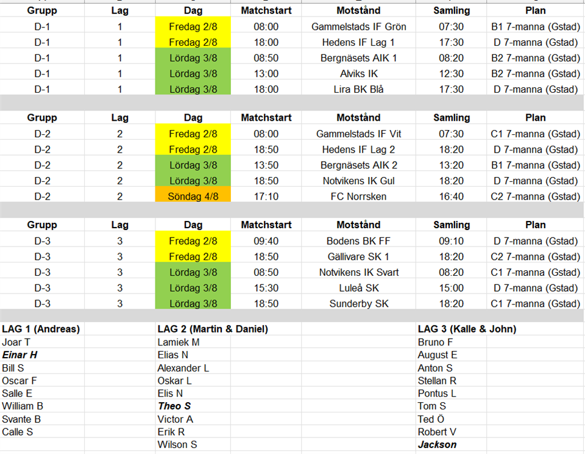Click the Gammelstads IF Vit cell
The height and width of the screenshot is (454, 585).
tap(358, 134)
